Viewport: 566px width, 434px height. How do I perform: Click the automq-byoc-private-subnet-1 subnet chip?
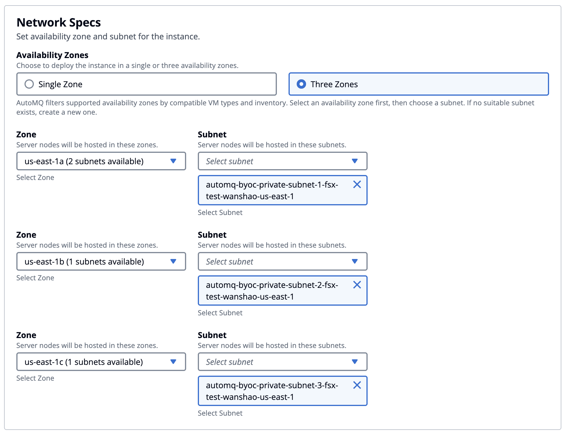pyautogui.click(x=271, y=190)
